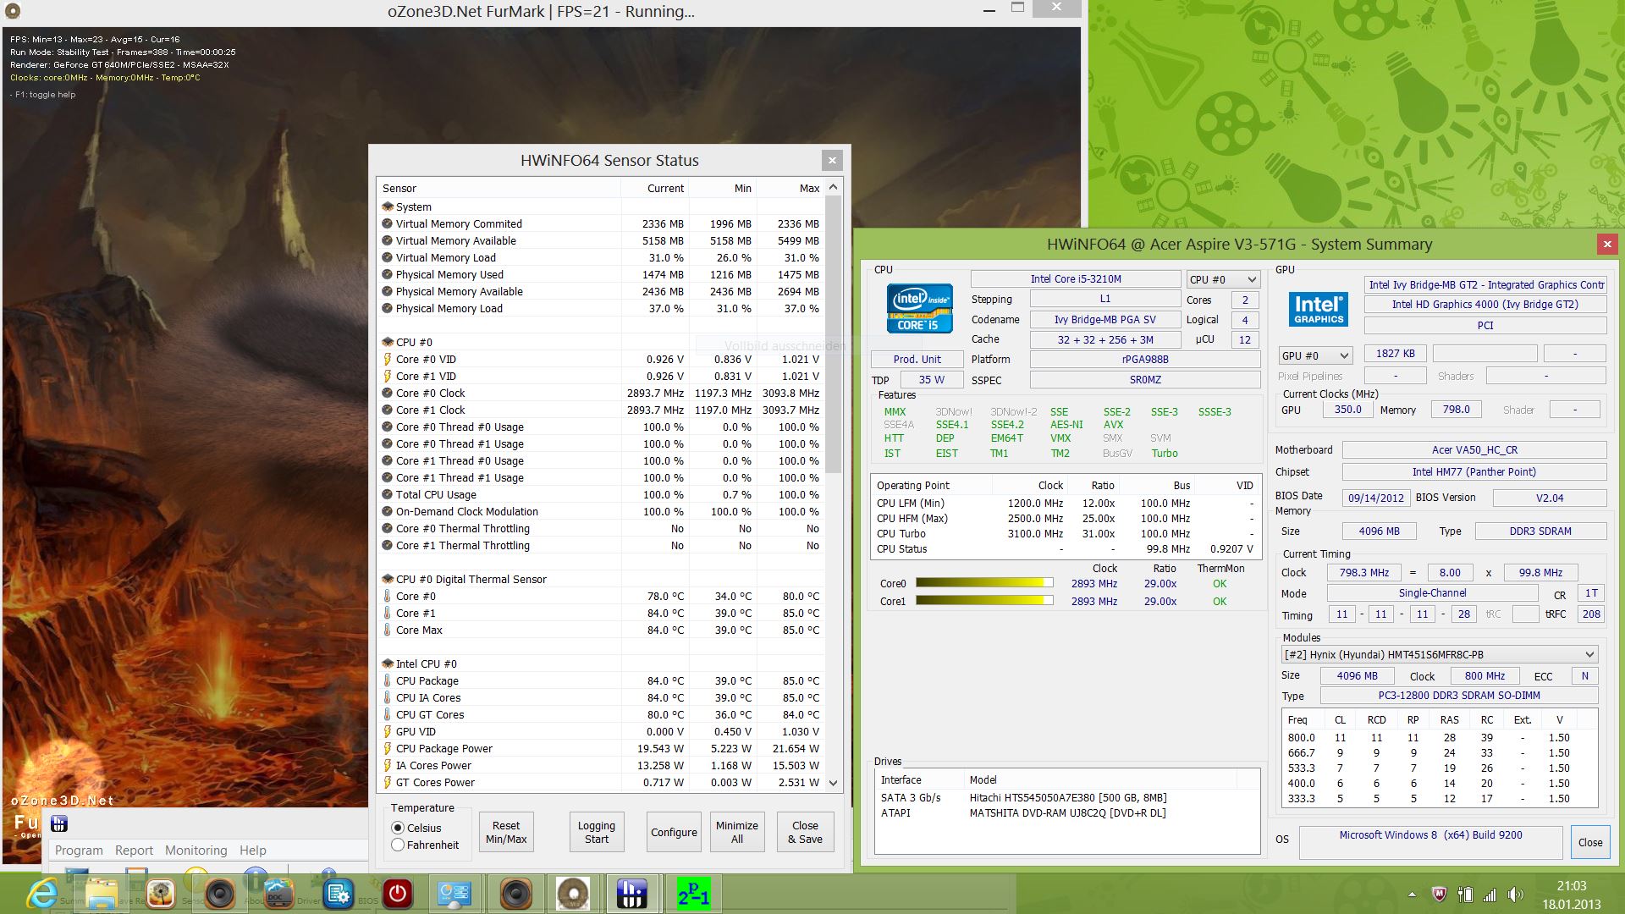Viewport: 1625px width, 914px height.
Task: Select the Physical Memory Load row
Action: [601, 308]
